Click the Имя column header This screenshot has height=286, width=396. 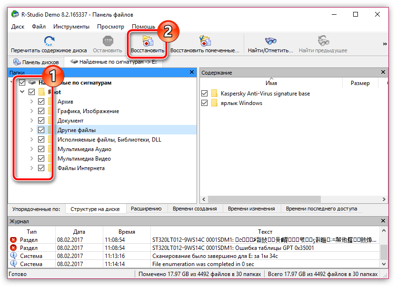click(x=271, y=83)
